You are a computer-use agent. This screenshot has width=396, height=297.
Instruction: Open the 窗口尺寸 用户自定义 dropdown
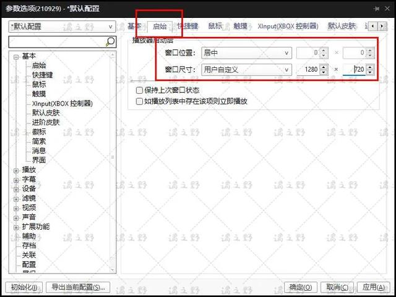click(246, 70)
